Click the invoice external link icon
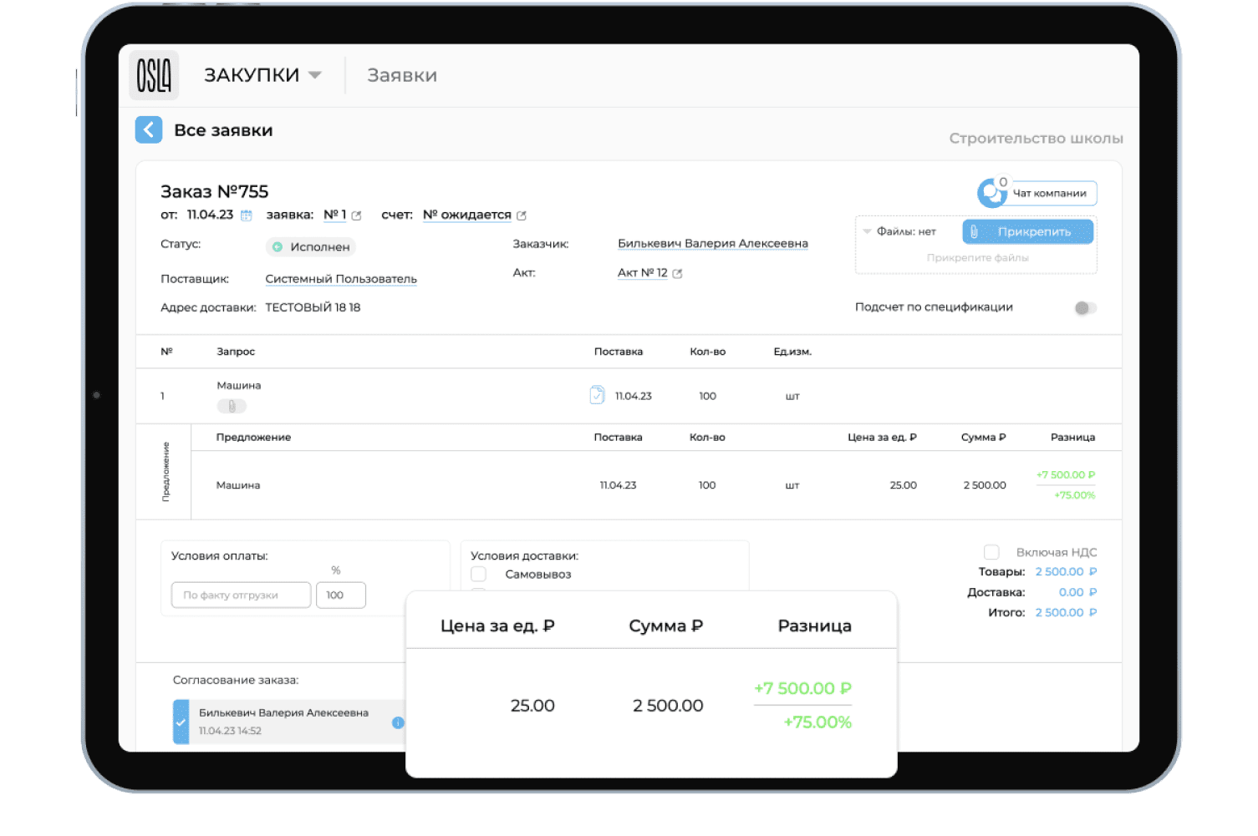1258x836 pixels. click(522, 215)
